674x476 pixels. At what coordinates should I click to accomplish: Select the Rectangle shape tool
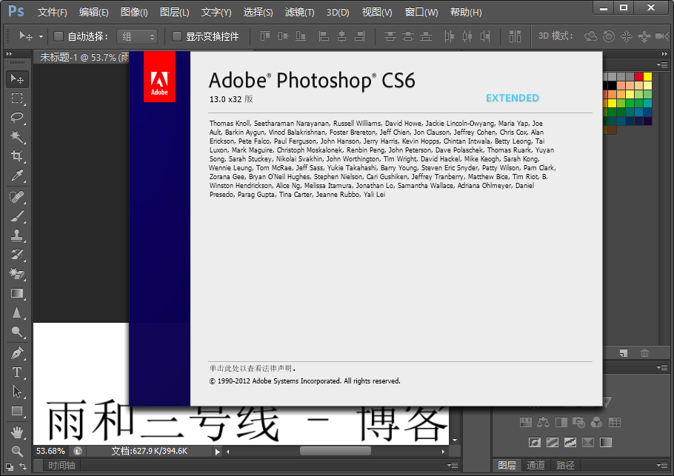[17, 411]
